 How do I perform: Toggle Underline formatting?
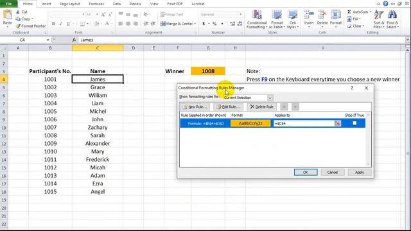[68, 24]
